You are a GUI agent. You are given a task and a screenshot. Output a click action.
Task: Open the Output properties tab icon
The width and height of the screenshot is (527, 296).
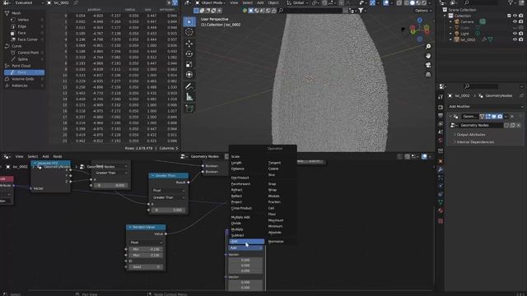point(441,116)
